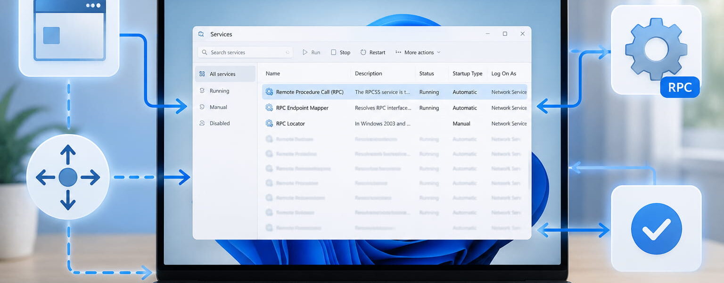Show only Running services
The height and width of the screenshot is (283, 724).
point(225,91)
